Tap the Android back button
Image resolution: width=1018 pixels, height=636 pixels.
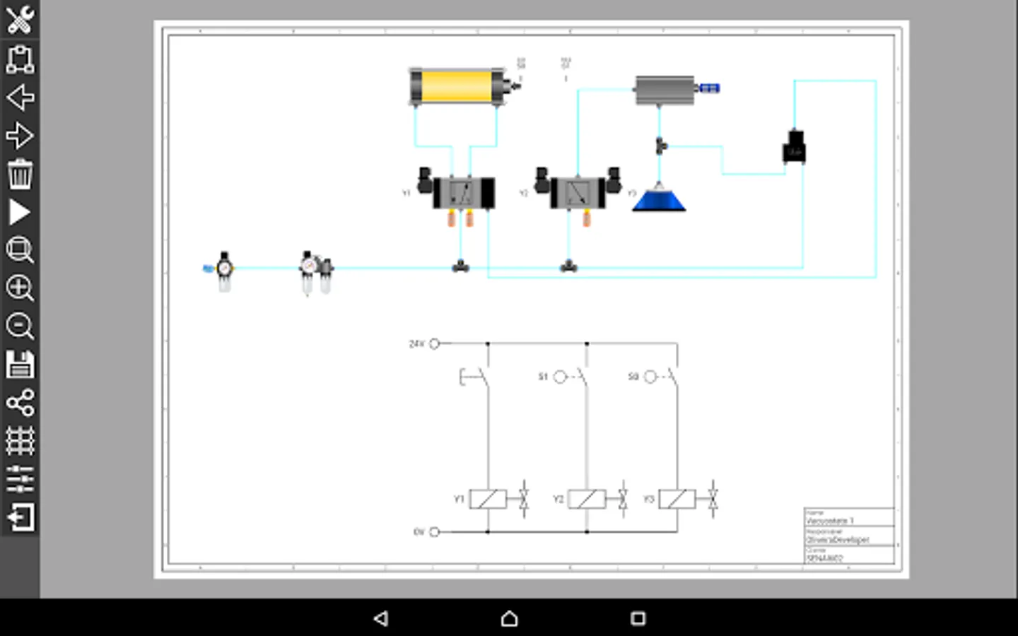381,618
